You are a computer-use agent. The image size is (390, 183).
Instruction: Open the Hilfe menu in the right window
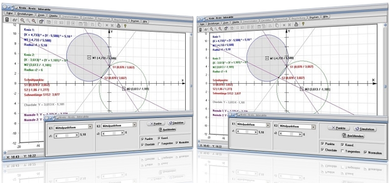point(326,17)
